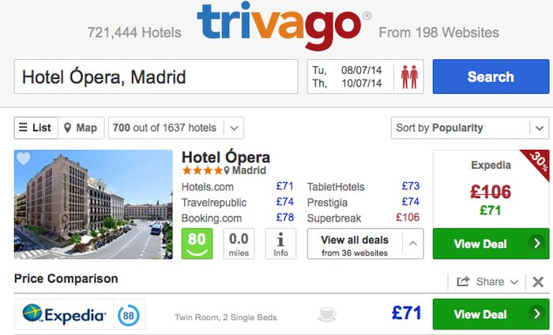The image size is (553, 335).
Task: Click the blue Search button
Action: point(491,76)
